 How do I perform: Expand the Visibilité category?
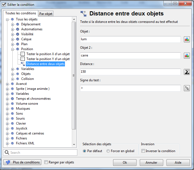pyautogui.click(x=12, y=34)
